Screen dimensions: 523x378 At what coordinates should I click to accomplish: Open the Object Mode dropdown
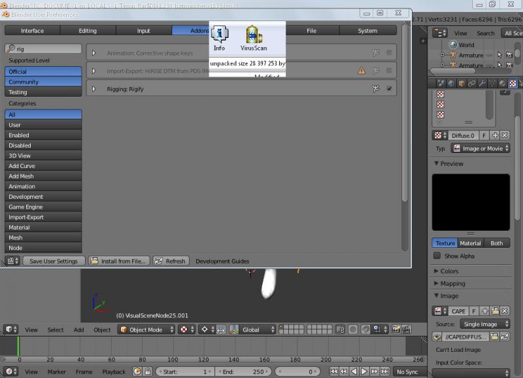click(146, 330)
